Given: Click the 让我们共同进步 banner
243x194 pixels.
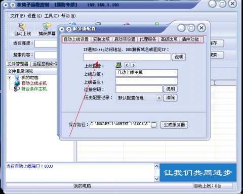Looking at the screenshot, I should (198, 173).
